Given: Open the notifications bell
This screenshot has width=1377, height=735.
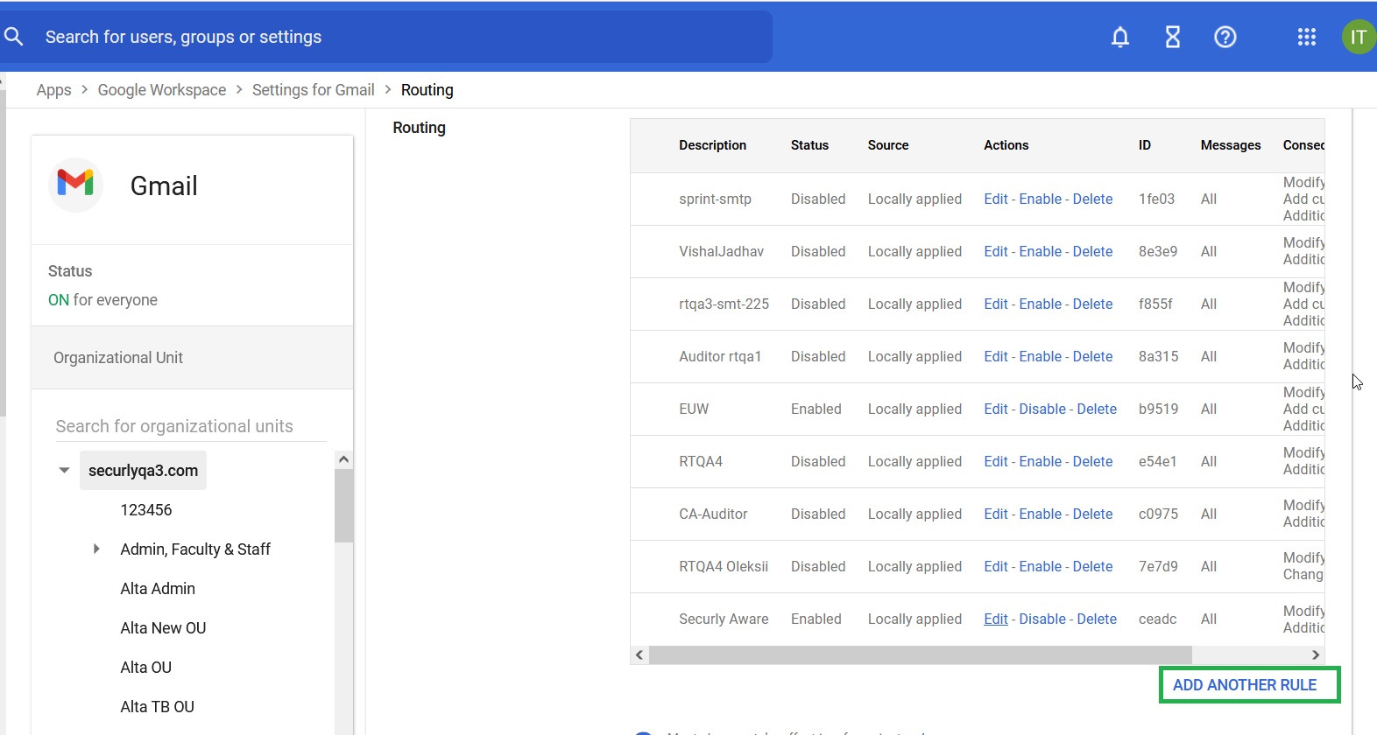Looking at the screenshot, I should tap(1119, 37).
